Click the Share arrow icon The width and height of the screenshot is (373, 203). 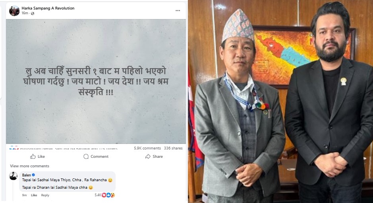click(148, 157)
